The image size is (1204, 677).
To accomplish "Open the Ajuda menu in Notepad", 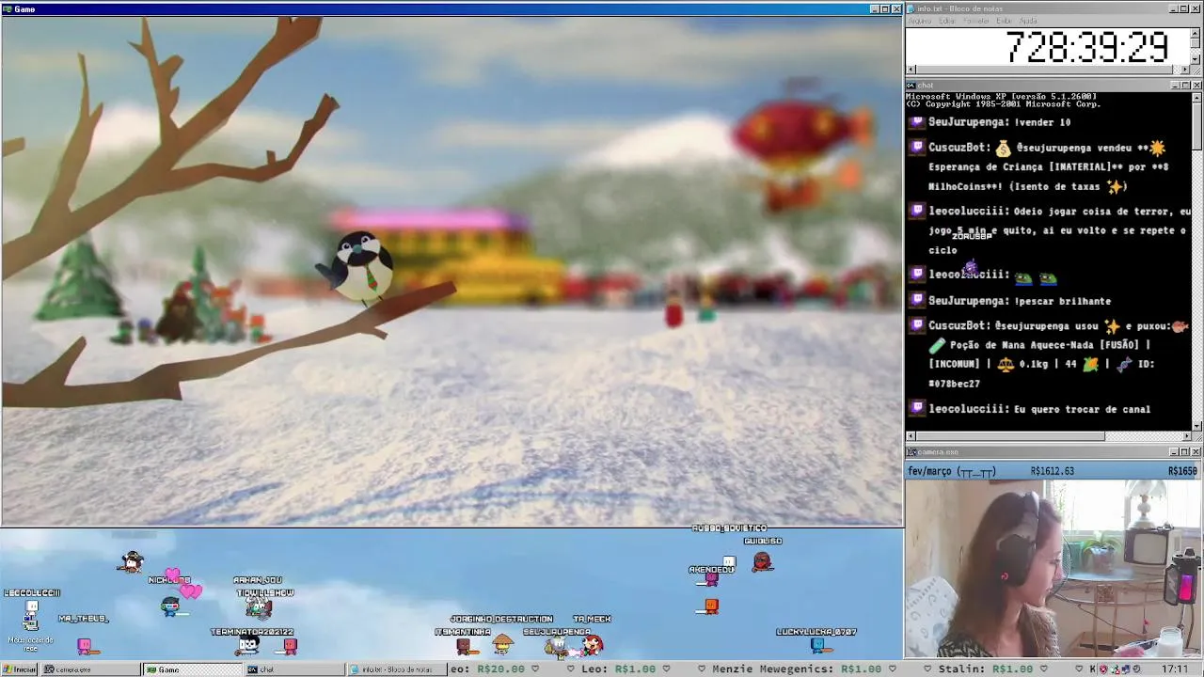I will [x=1028, y=21].
